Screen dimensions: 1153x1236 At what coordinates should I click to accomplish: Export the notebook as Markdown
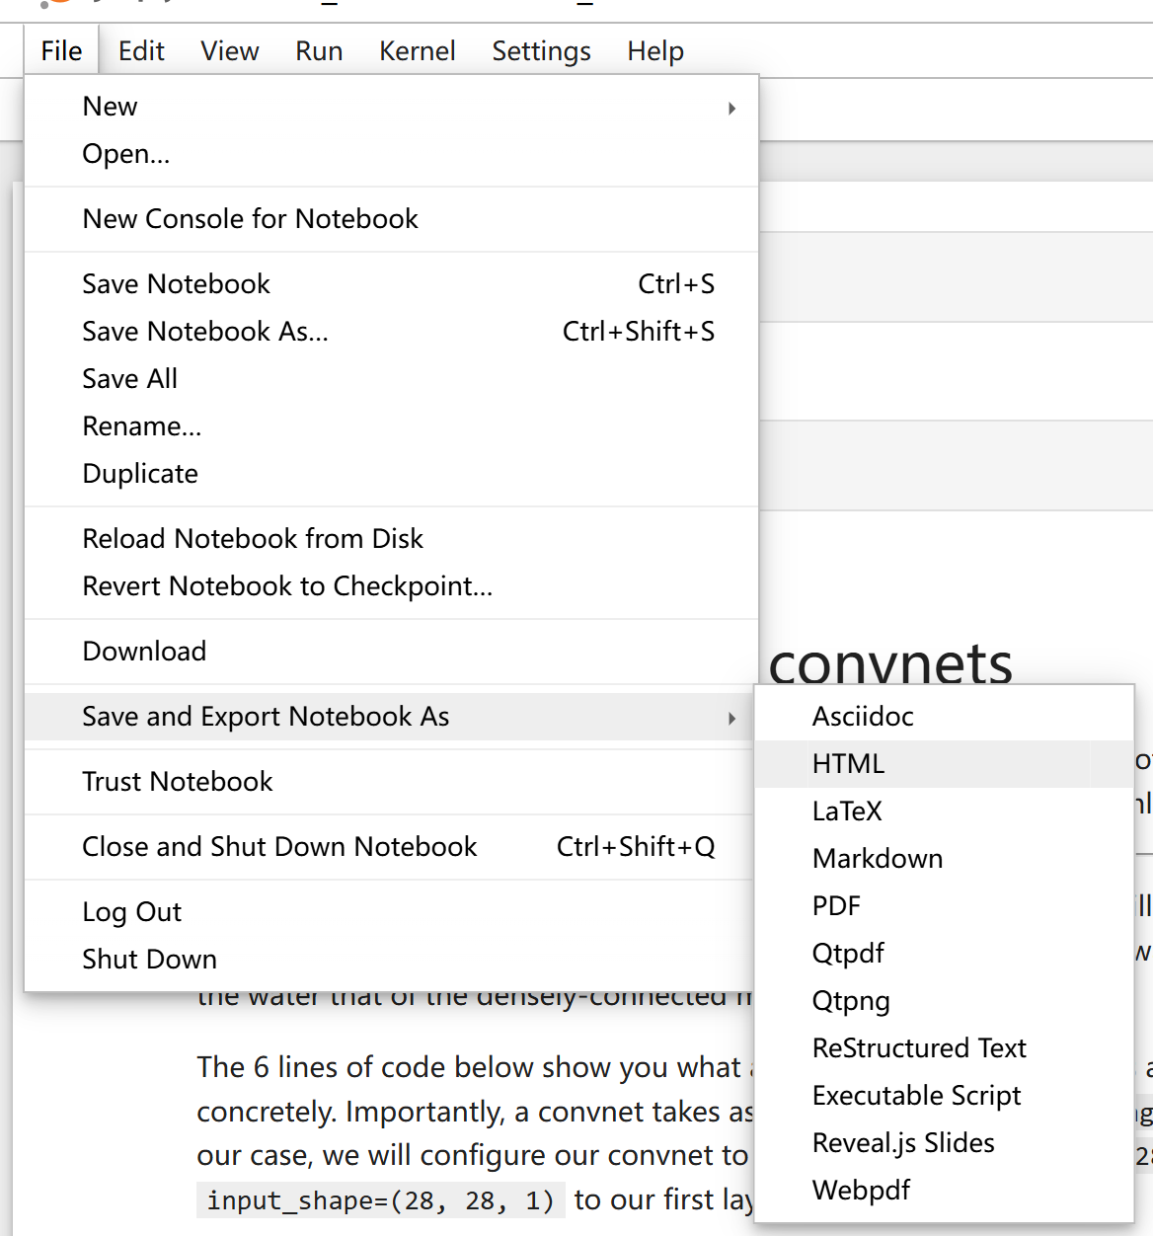(x=877, y=858)
